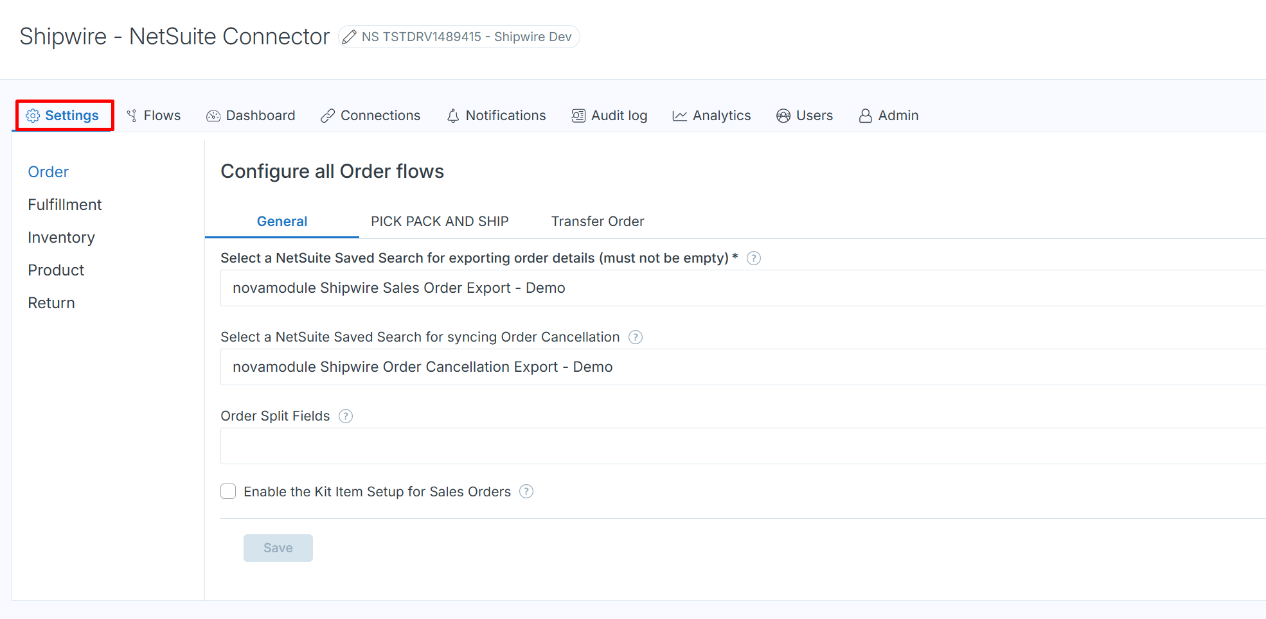
Task: Select Fulfillment in the left sidebar
Action: coord(65,205)
